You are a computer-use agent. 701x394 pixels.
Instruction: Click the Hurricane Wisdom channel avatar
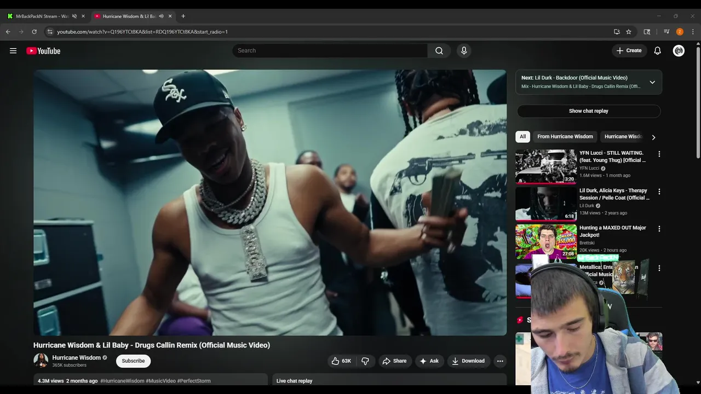click(41, 360)
